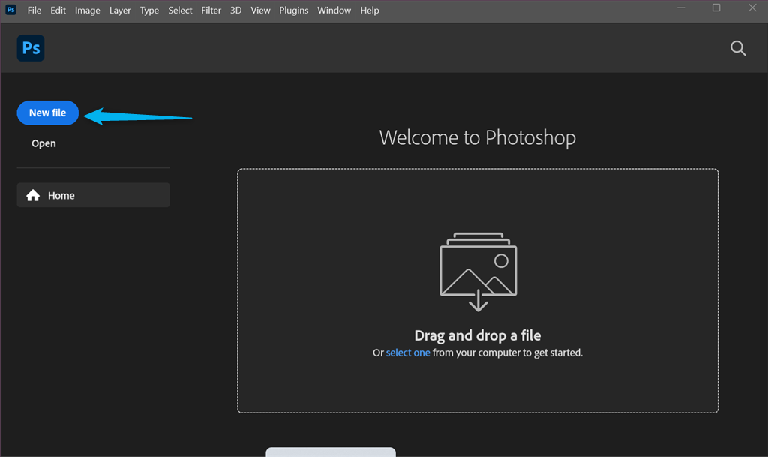Follow the 'select one' link
Viewport: 768px width, 457px height.
click(408, 353)
